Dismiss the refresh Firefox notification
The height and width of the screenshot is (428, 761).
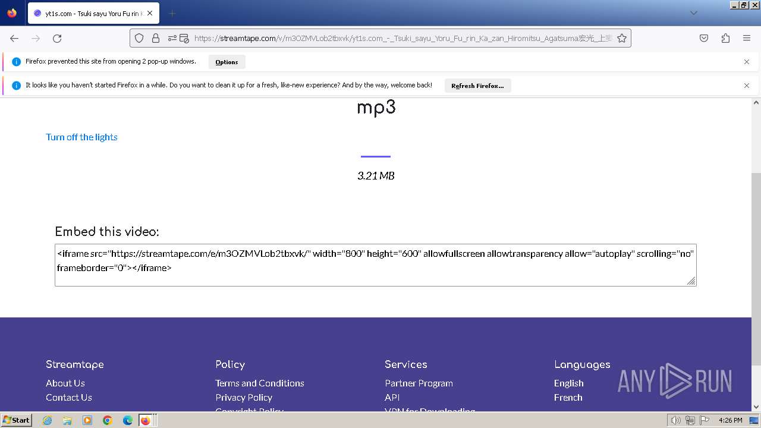coord(747,86)
